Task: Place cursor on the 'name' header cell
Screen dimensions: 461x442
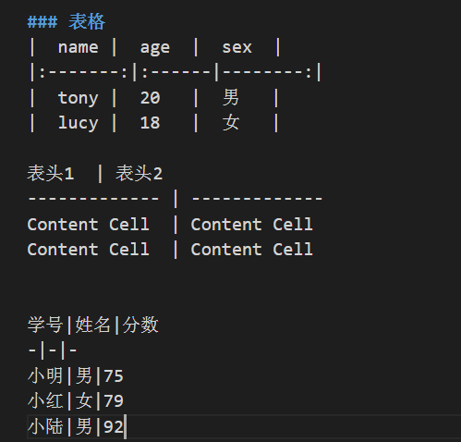Action: click(79, 47)
